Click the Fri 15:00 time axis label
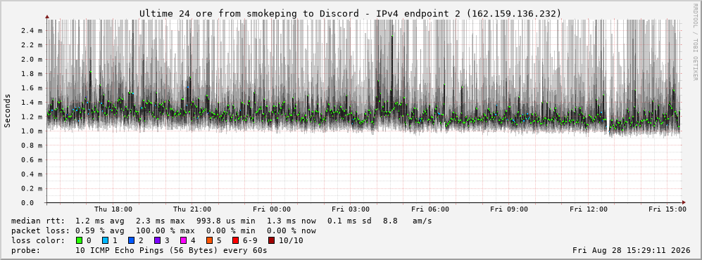This screenshot has height=260, width=702. click(x=667, y=209)
